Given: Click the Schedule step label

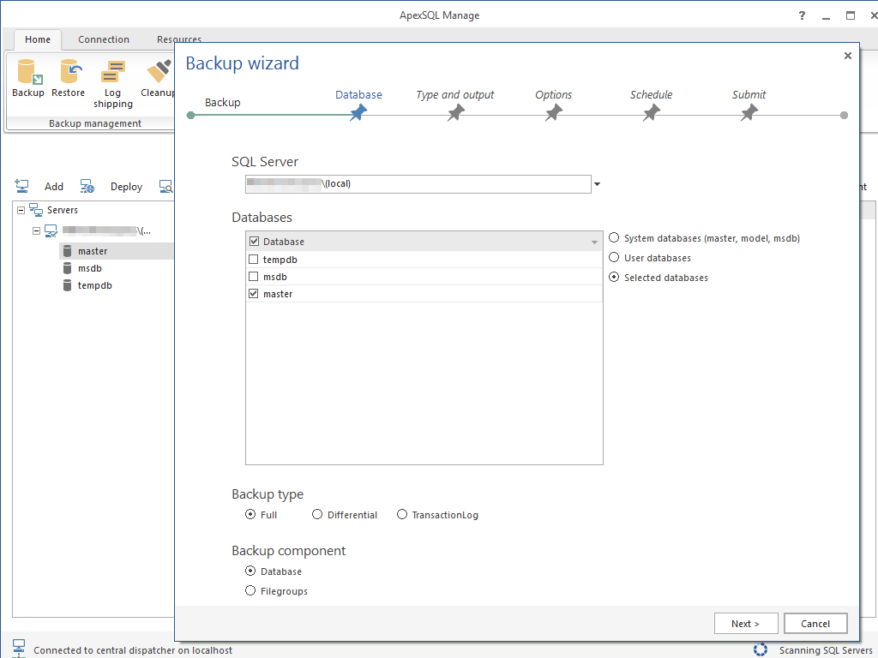Looking at the screenshot, I should pos(651,94).
